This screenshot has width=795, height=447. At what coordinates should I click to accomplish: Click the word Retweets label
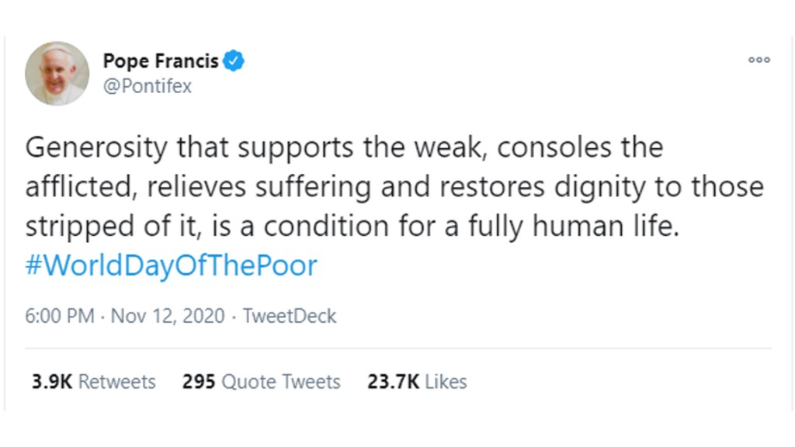pyautogui.click(x=117, y=382)
